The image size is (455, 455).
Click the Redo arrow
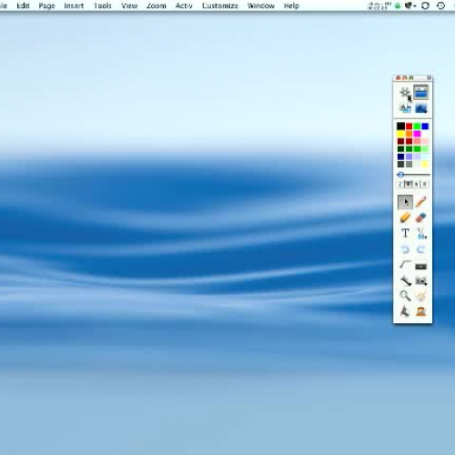click(x=421, y=249)
